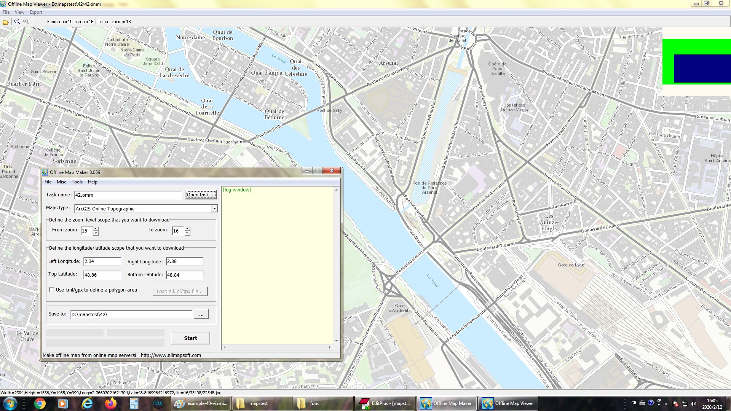Click the Save to path field
Image resolution: width=731 pixels, height=411 pixels.
(x=131, y=315)
